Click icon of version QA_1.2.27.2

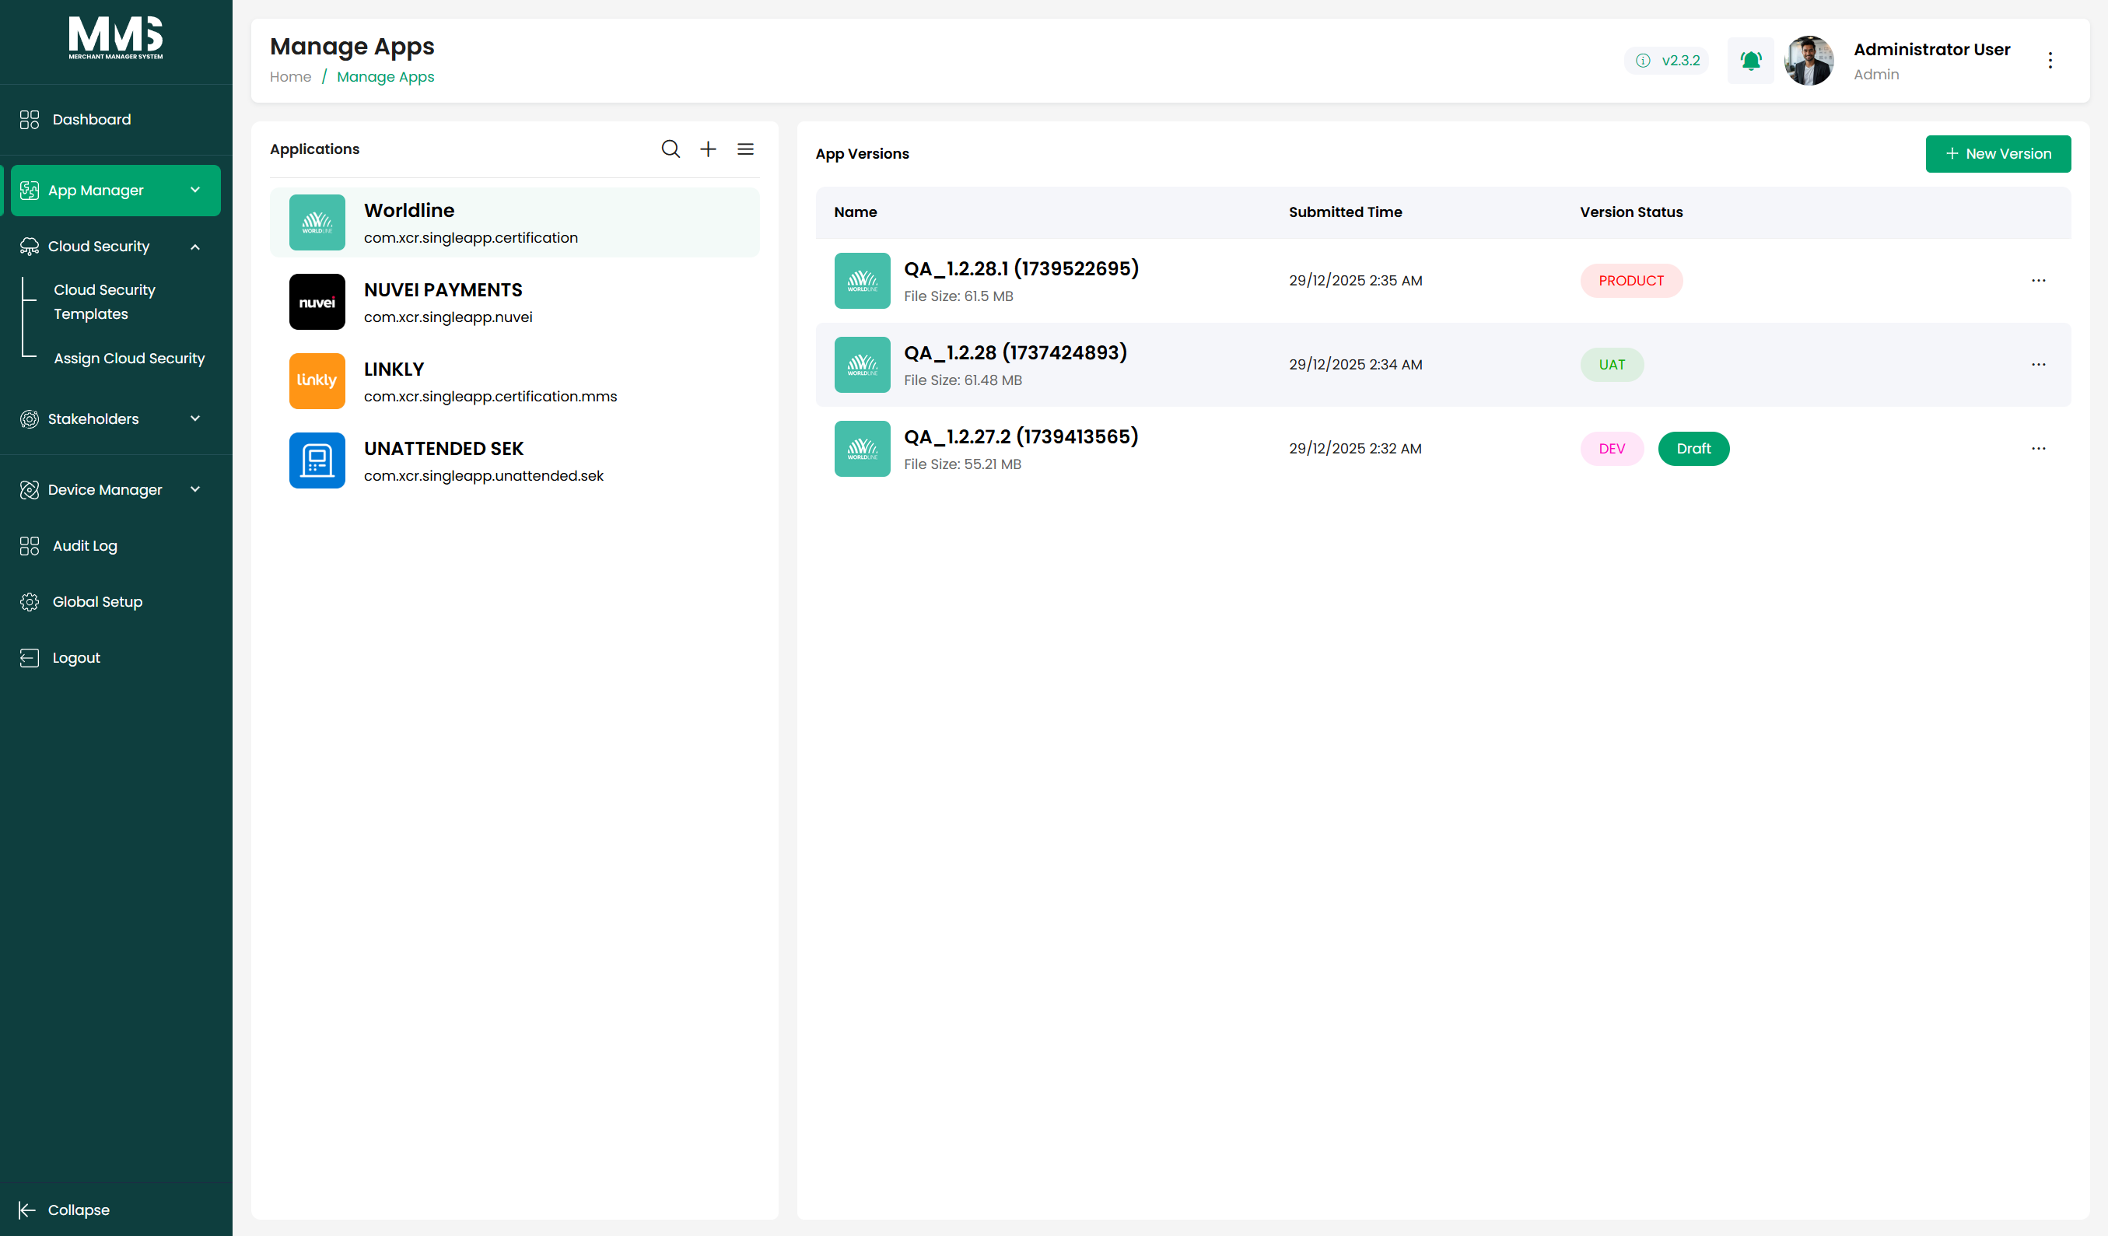[862, 449]
